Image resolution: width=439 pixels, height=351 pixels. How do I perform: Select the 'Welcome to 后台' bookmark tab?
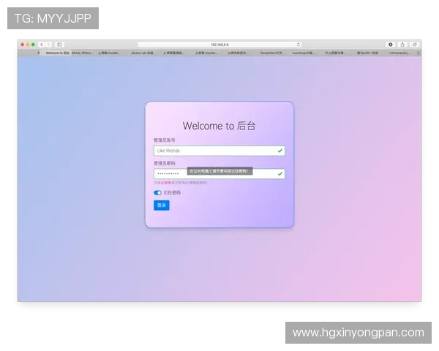(57, 53)
